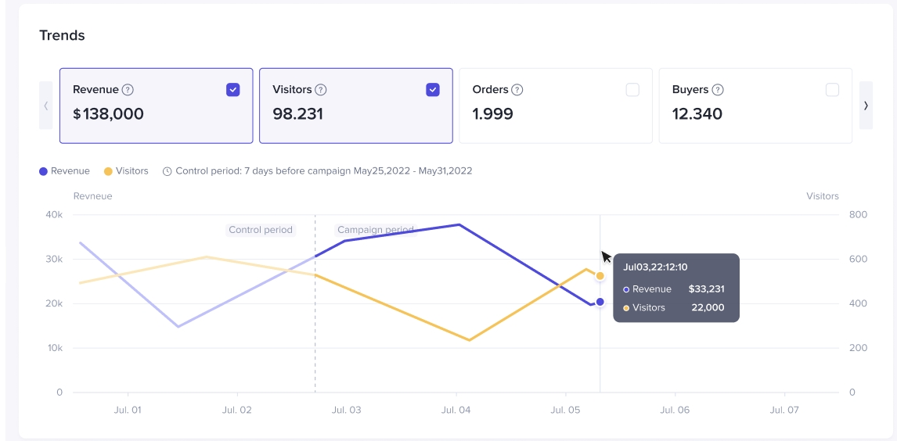Click the Buyers help question-mark icon
This screenshot has height=441, width=897.
click(718, 90)
